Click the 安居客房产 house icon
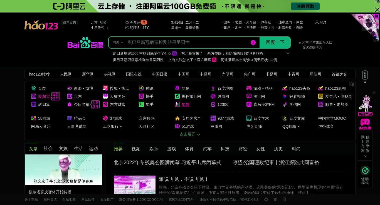This screenshot has height=205, width=380. pyautogui.click(x=177, y=118)
